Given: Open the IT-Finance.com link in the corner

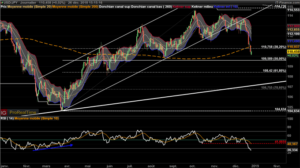Looking at the screenshot, I should 287,3.
